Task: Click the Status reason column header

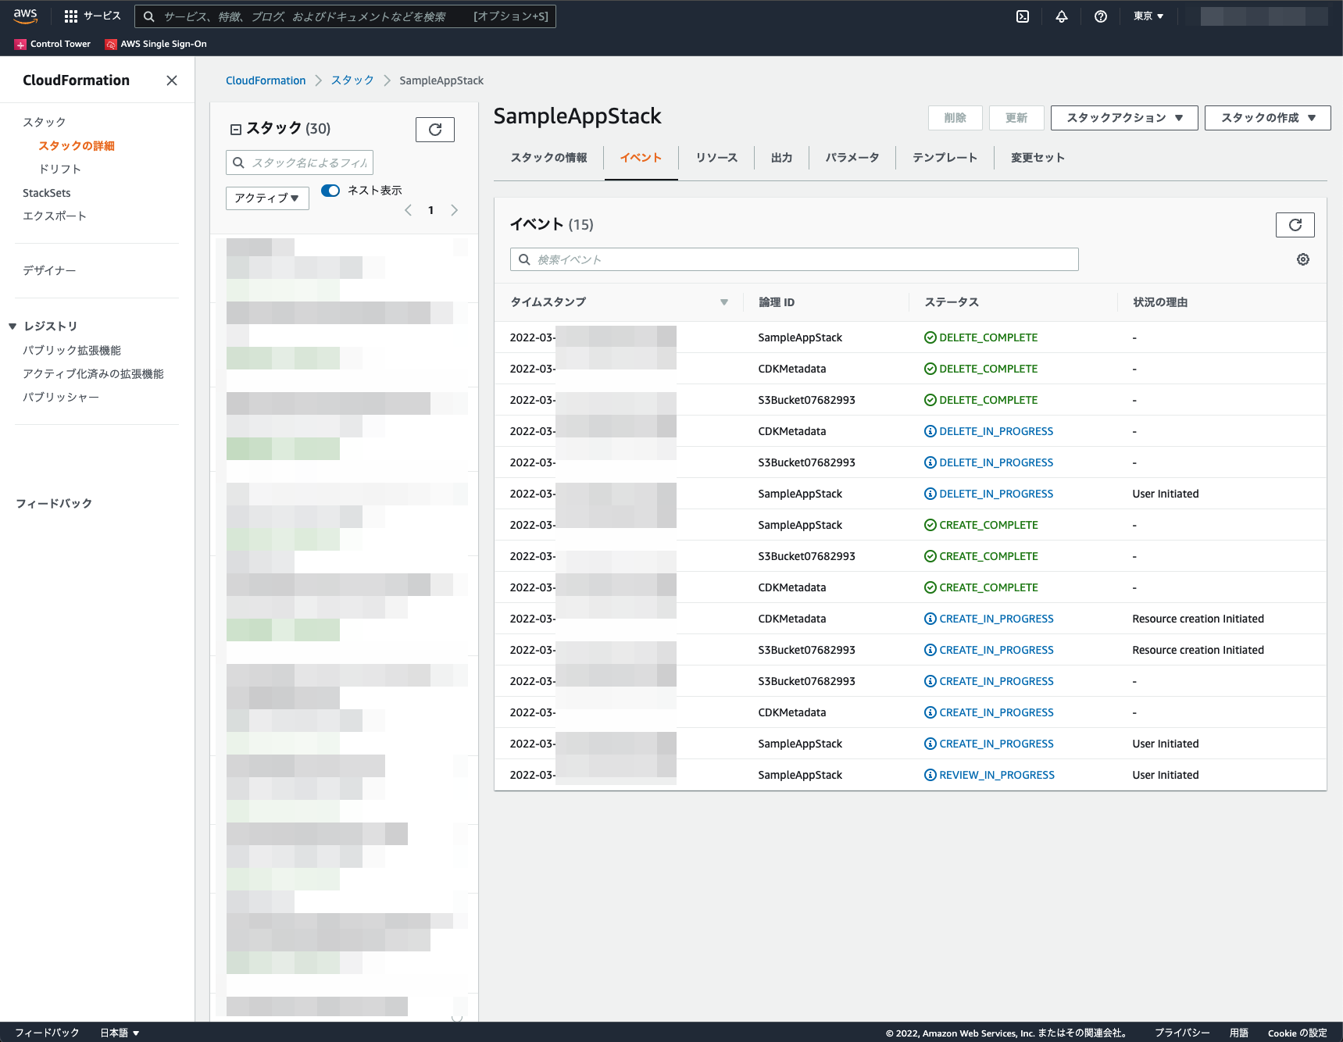Action: [x=1160, y=302]
